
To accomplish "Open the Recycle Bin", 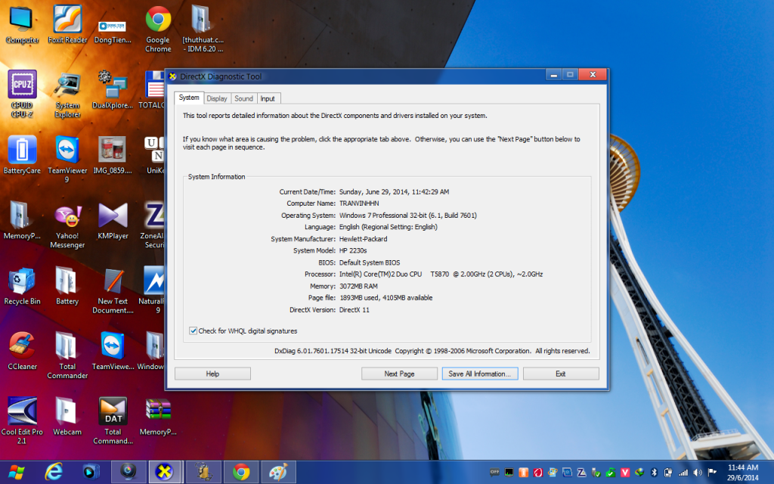I will [22, 281].
